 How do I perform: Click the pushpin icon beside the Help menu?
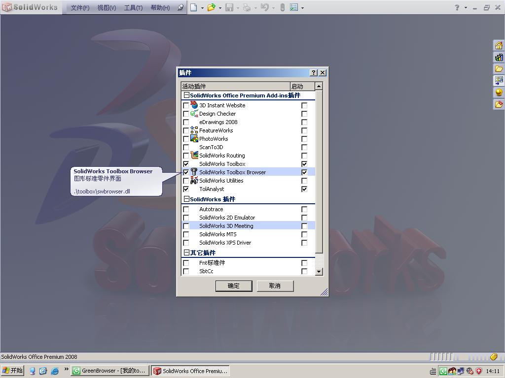coord(180,7)
